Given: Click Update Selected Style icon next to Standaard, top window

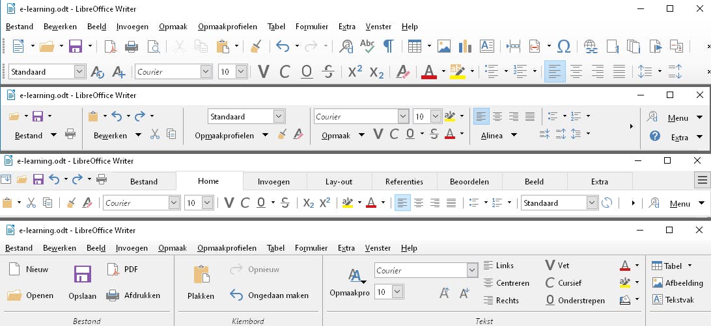Looking at the screenshot, I should pyautogui.click(x=98, y=71).
